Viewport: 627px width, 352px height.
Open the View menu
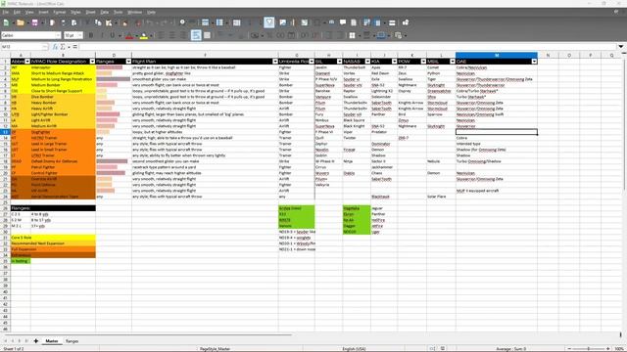[x=29, y=12]
